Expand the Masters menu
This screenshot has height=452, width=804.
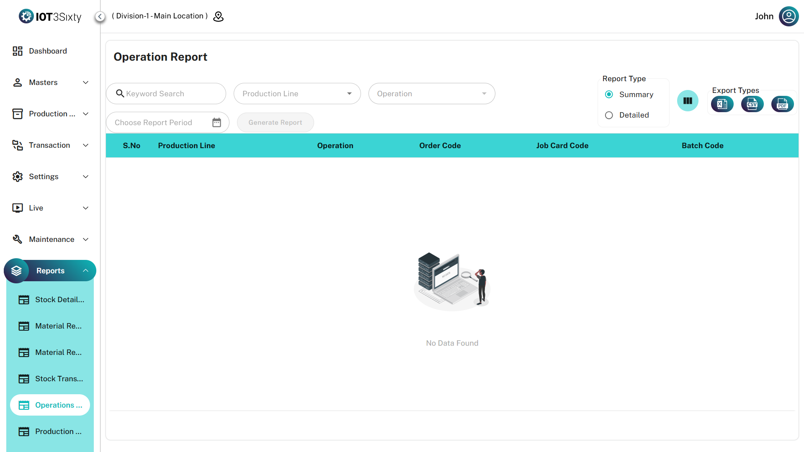pos(50,82)
